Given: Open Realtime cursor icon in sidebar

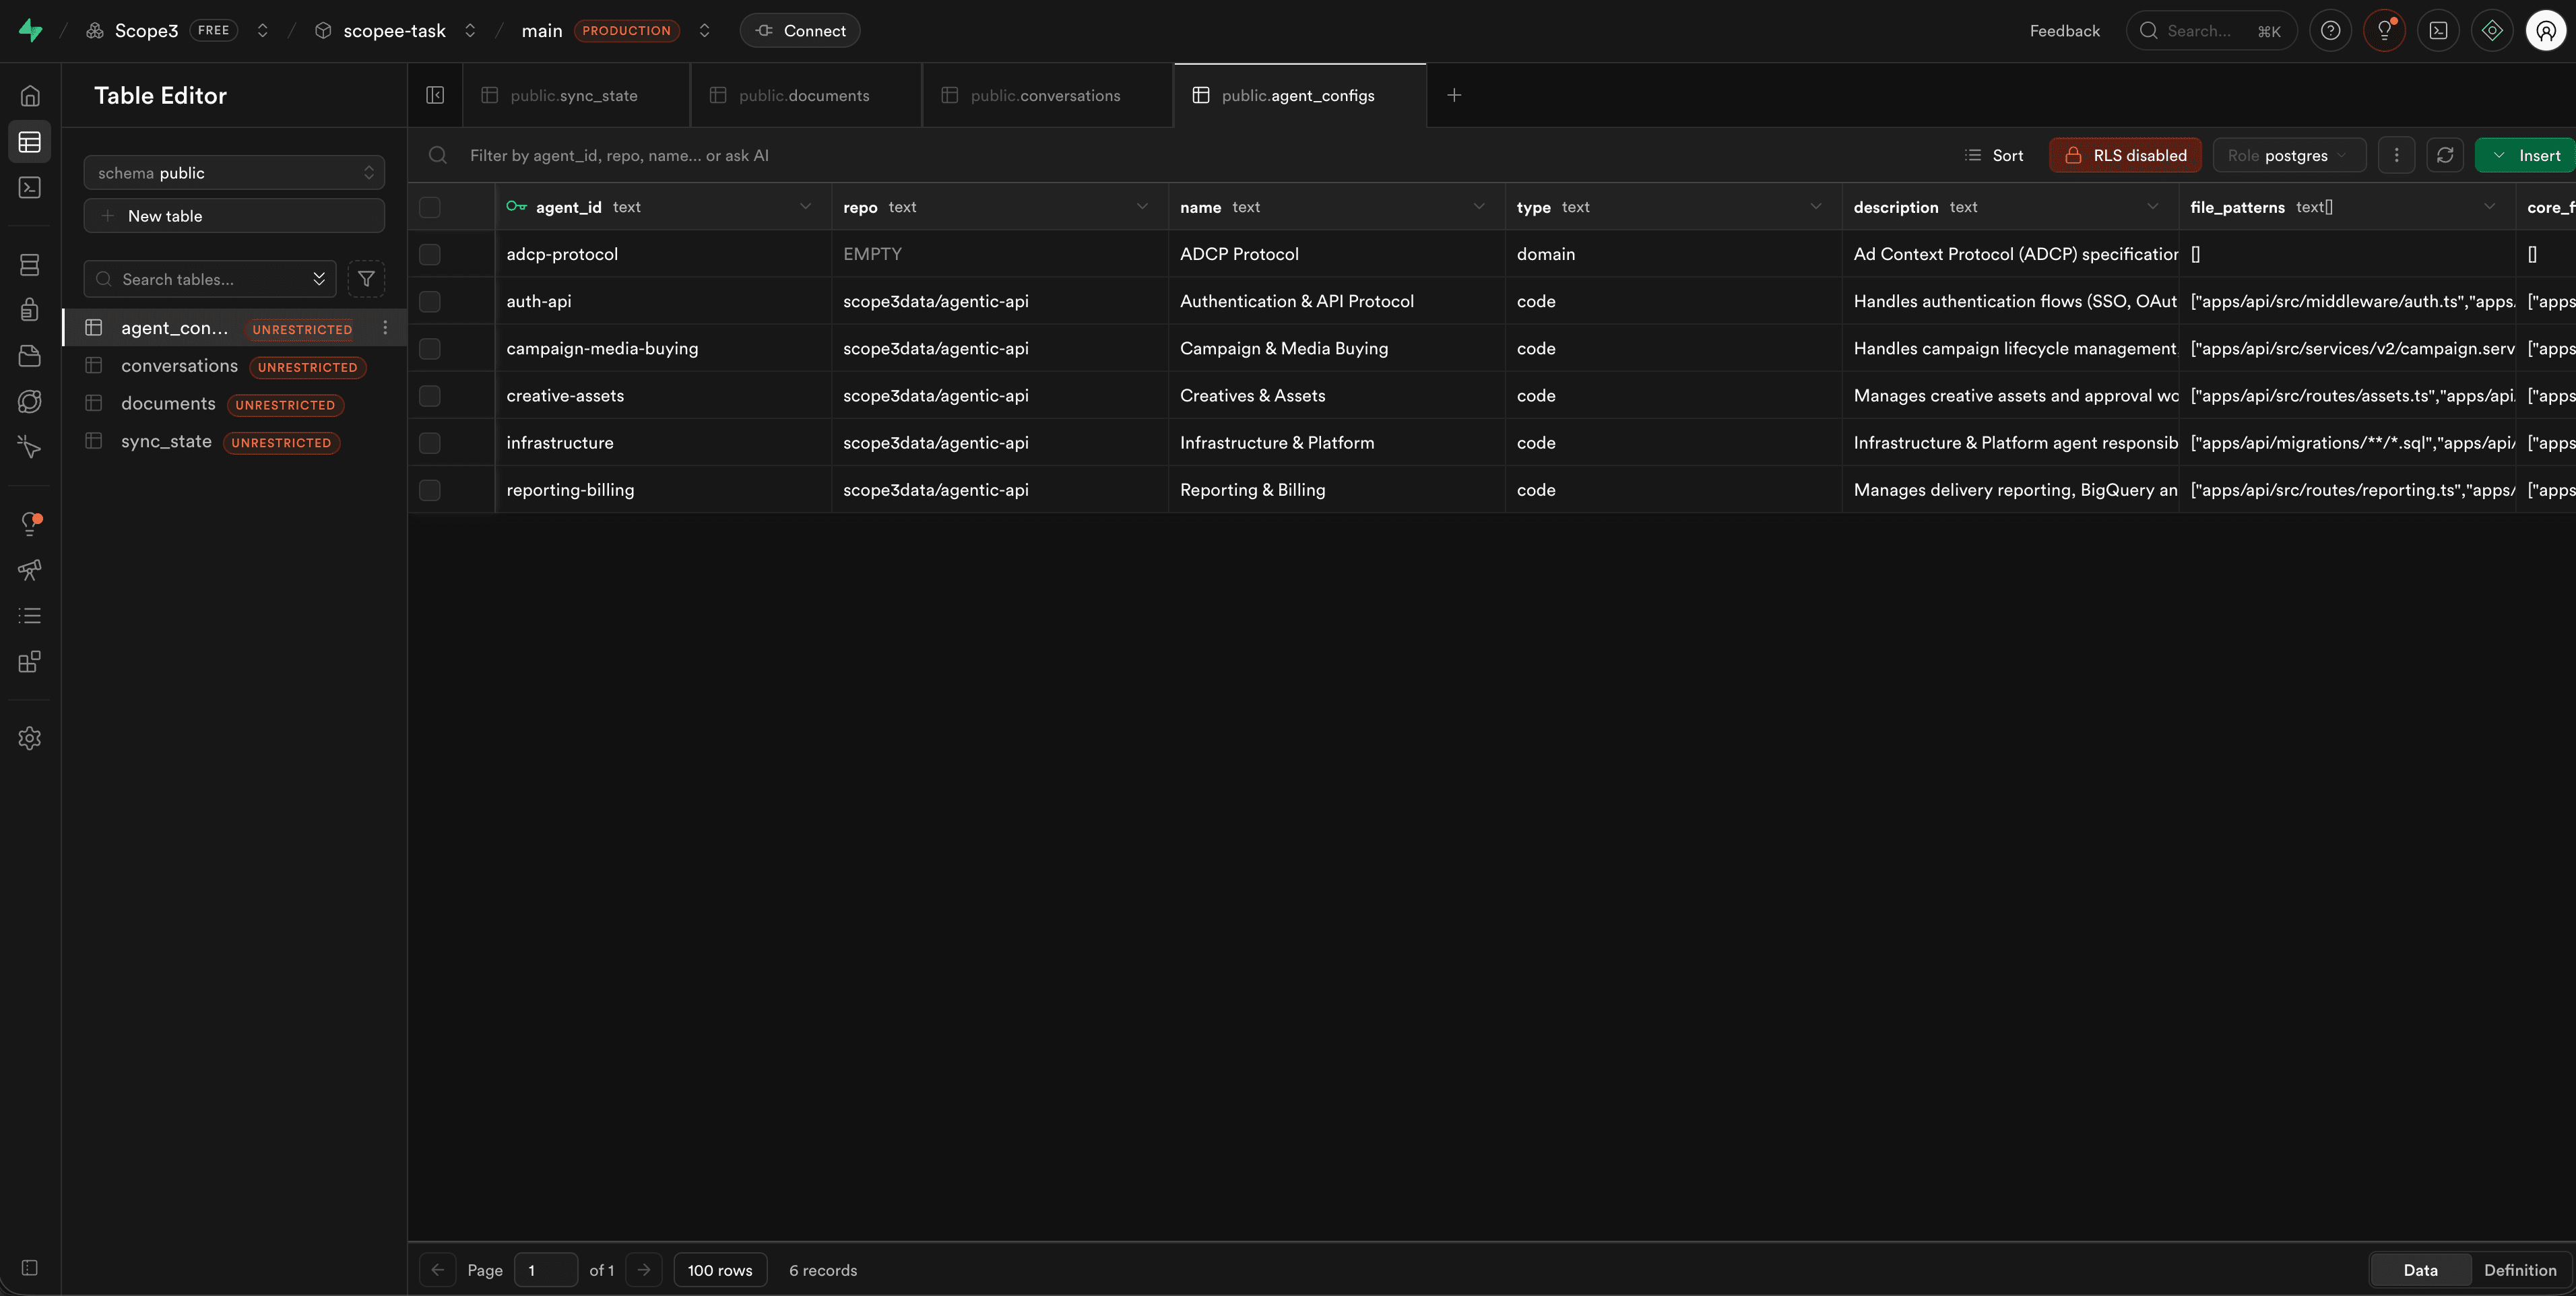Looking at the screenshot, I should pos(30,447).
